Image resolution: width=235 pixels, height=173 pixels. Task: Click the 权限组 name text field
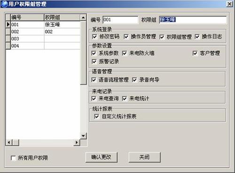click(193, 20)
